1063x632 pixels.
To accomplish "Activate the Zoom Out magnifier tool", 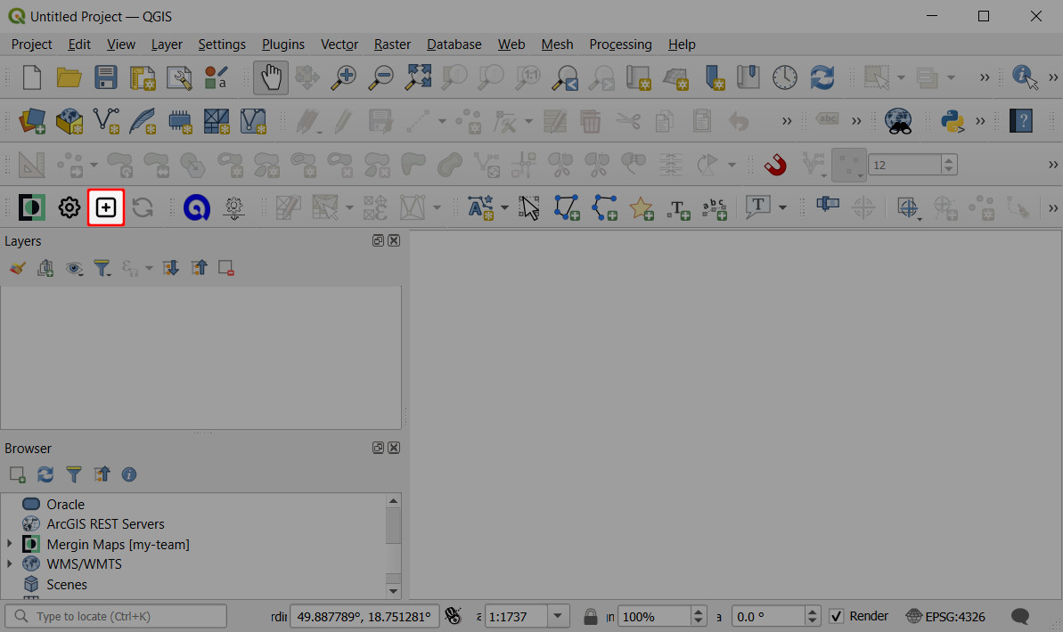I will [380, 77].
